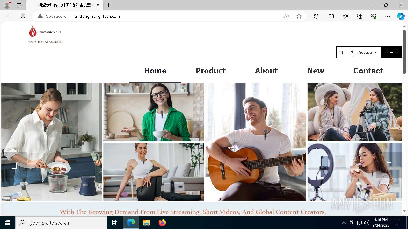This screenshot has height=229, width=408.
Task: Open Read aloud icon in address bar
Action: coord(286,16)
